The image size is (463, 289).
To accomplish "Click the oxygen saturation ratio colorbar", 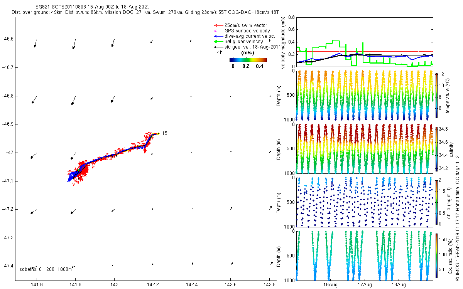I will 436,255.
